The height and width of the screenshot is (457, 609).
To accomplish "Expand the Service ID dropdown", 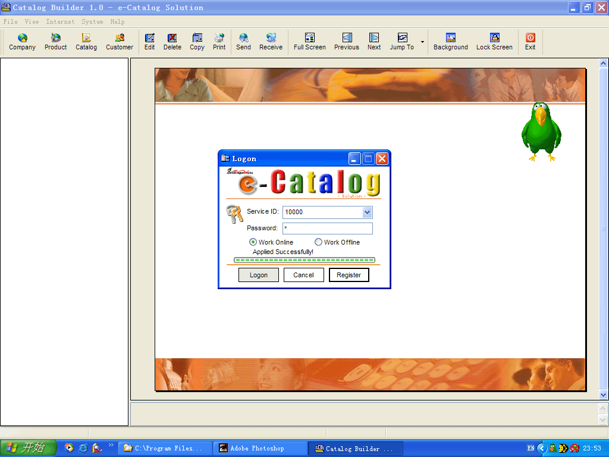I will (x=367, y=212).
